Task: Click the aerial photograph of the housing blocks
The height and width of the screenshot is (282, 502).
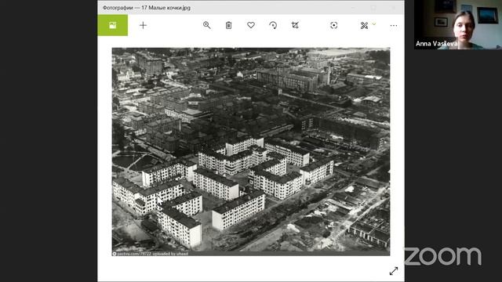Action: pyautogui.click(x=251, y=151)
